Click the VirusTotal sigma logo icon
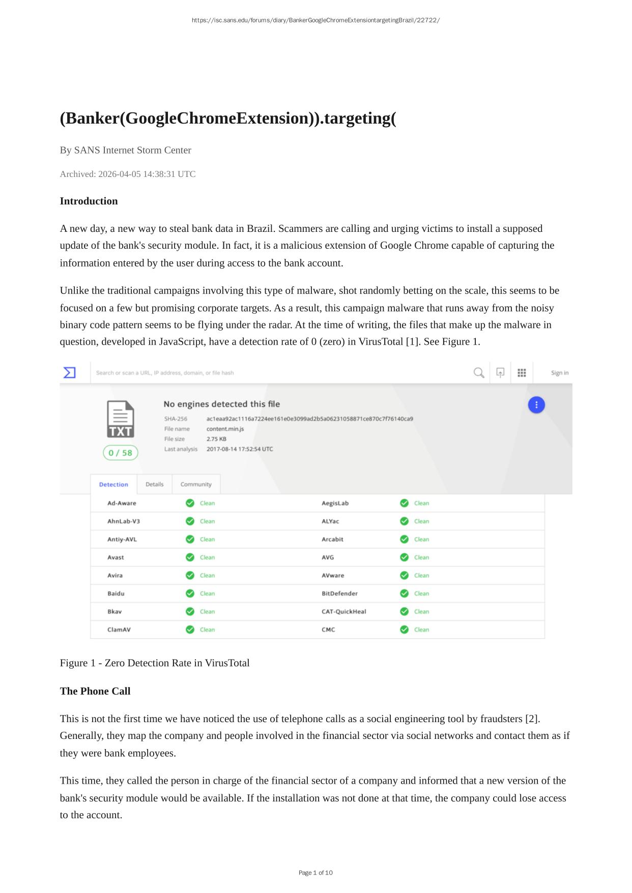Image resolution: width=632 pixels, height=893 pixels. click(x=69, y=373)
